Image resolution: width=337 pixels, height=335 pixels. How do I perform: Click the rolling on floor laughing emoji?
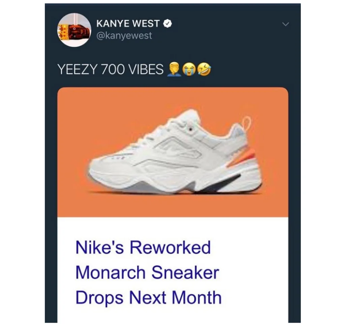click(x=204, y=69)
